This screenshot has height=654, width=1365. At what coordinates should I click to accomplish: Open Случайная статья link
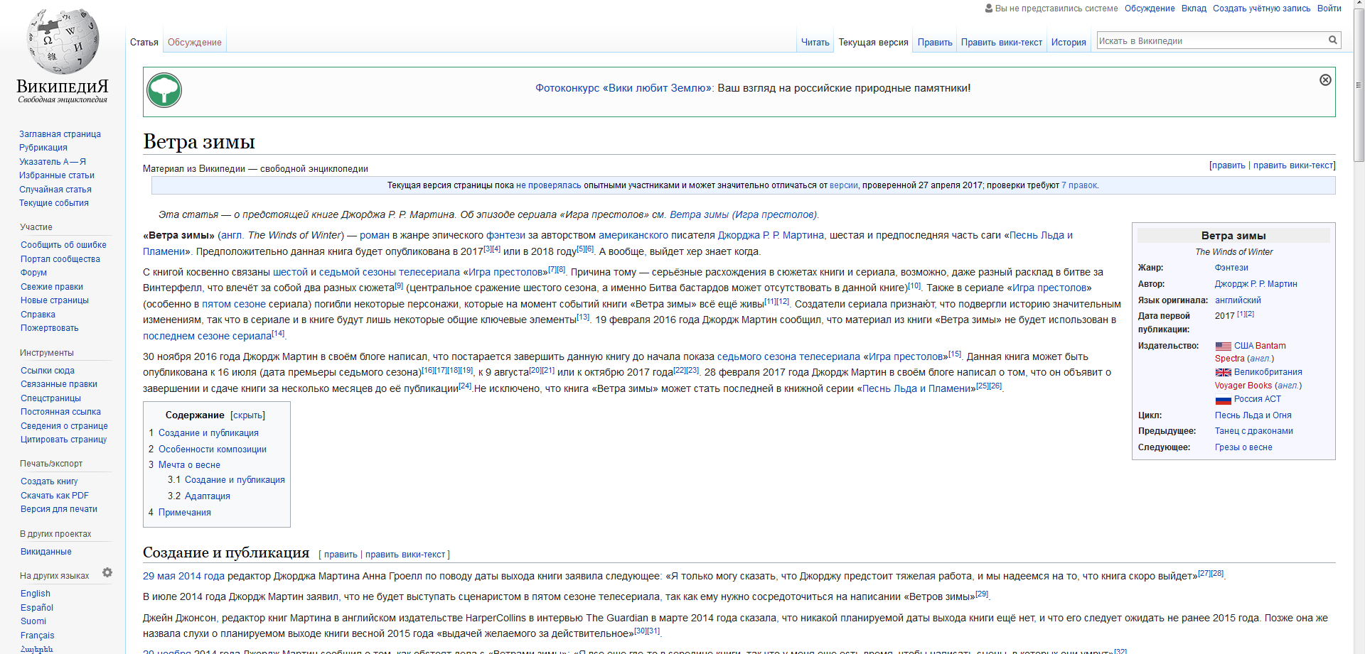tap(55, 190)
